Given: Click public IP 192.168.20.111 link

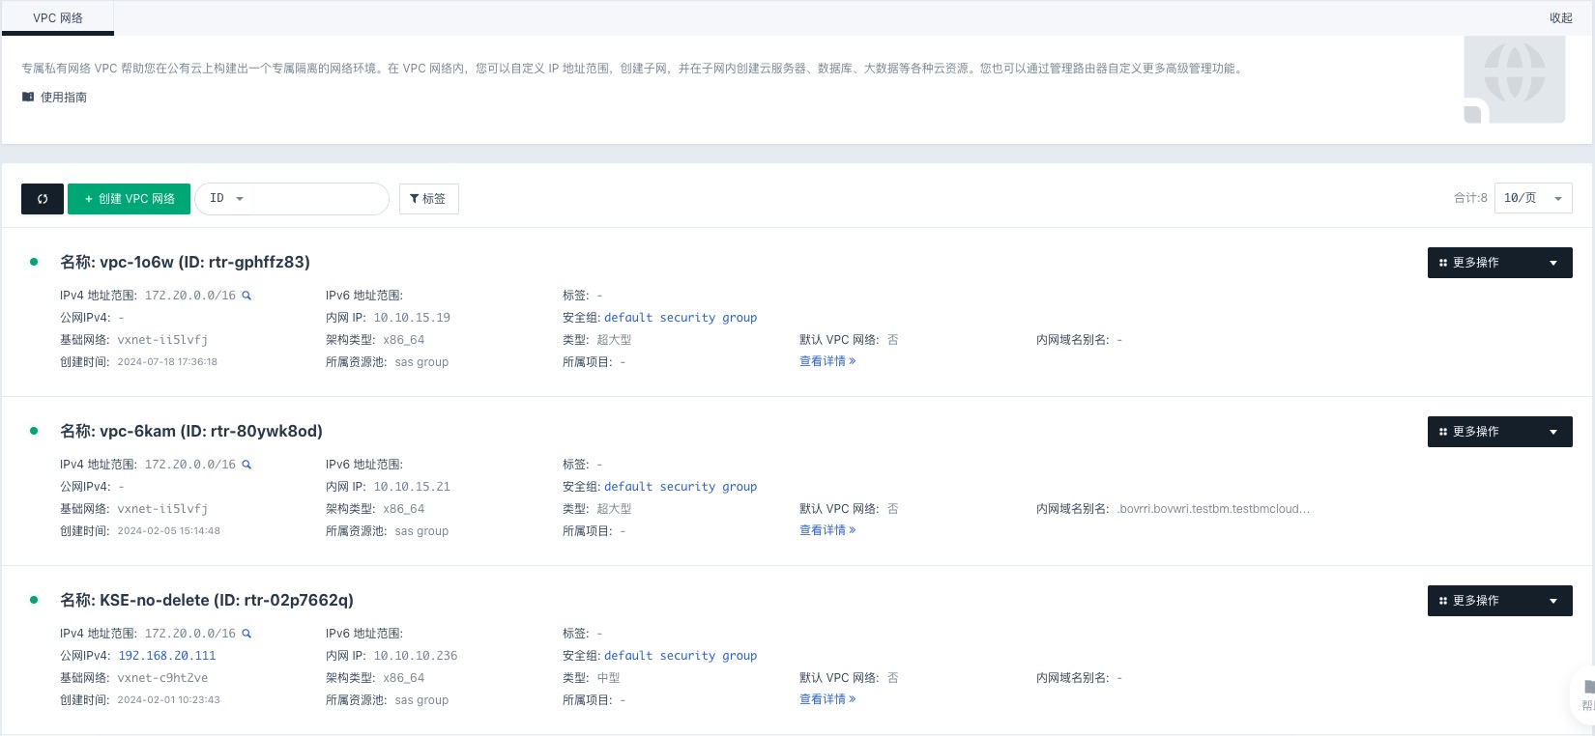Looking at the screenshot, I should (x=167, y=656).
